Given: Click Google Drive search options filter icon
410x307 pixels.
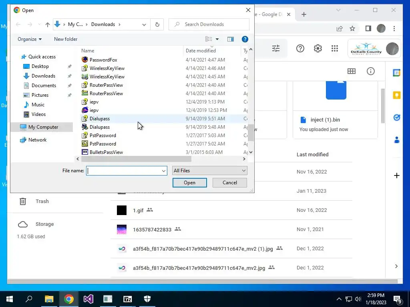Looking at the screenshot, I should (x=275, y=48).
